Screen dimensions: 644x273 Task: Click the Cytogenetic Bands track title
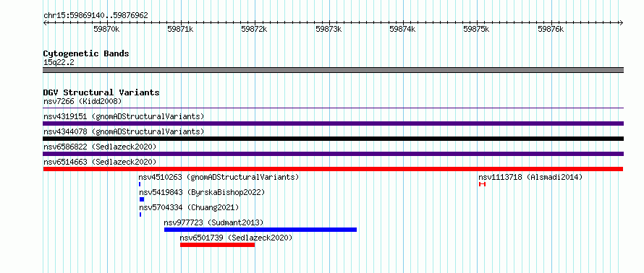pos(86,53)
